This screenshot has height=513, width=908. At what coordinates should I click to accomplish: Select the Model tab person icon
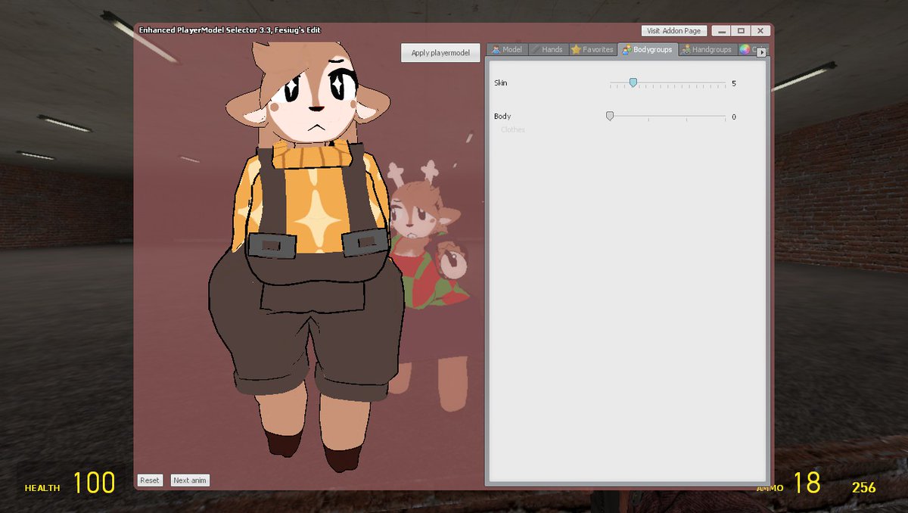click(496, 49)
